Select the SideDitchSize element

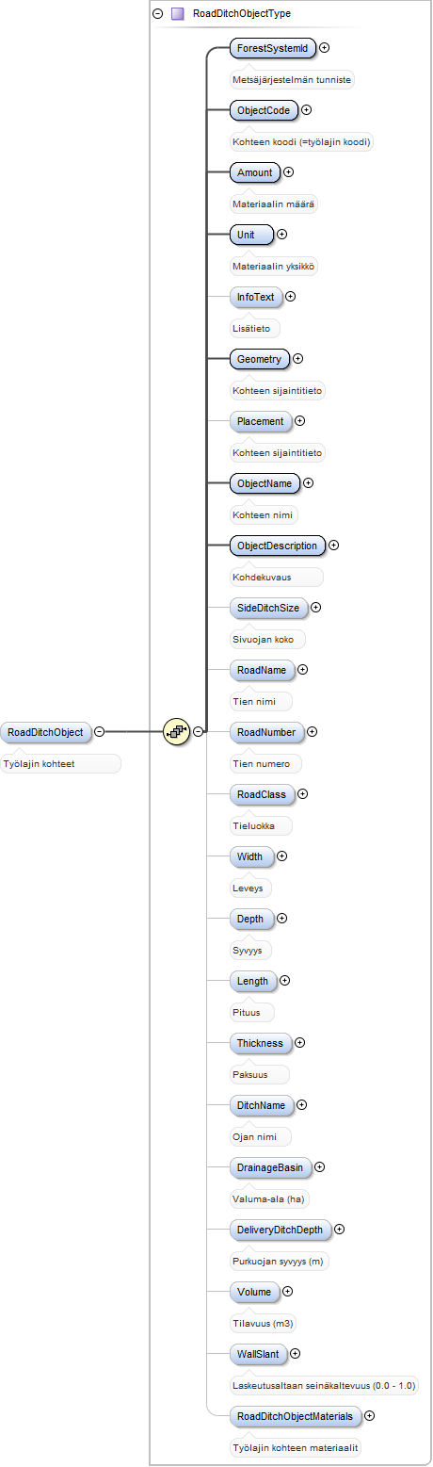[x=268, y=608]
